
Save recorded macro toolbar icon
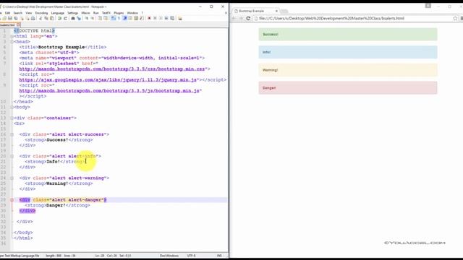172,18
